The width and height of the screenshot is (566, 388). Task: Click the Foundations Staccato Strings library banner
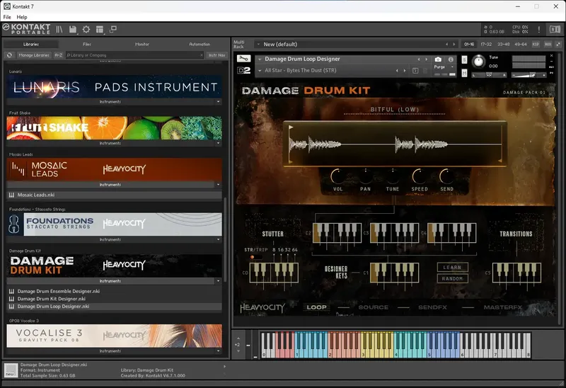(x=114, y=224)
